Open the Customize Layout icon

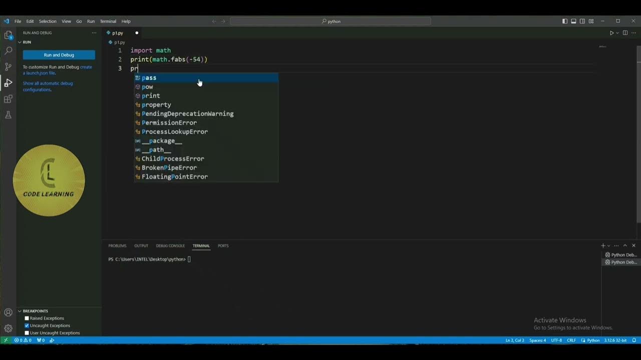[591, 21]
